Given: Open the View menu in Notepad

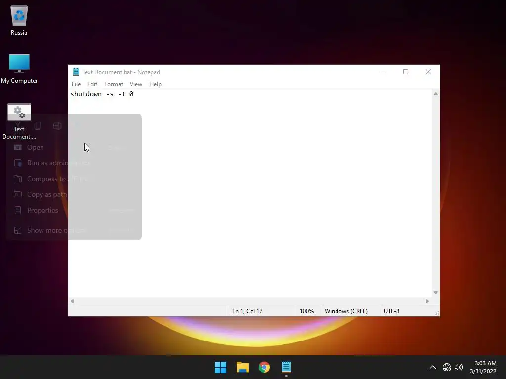Looking at the screenshot, I should (x=136, y=84).
